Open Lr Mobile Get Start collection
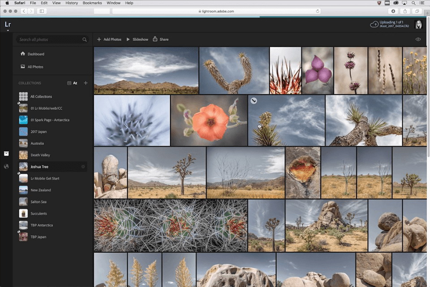 pyautogui.click(x=39, y=178)
